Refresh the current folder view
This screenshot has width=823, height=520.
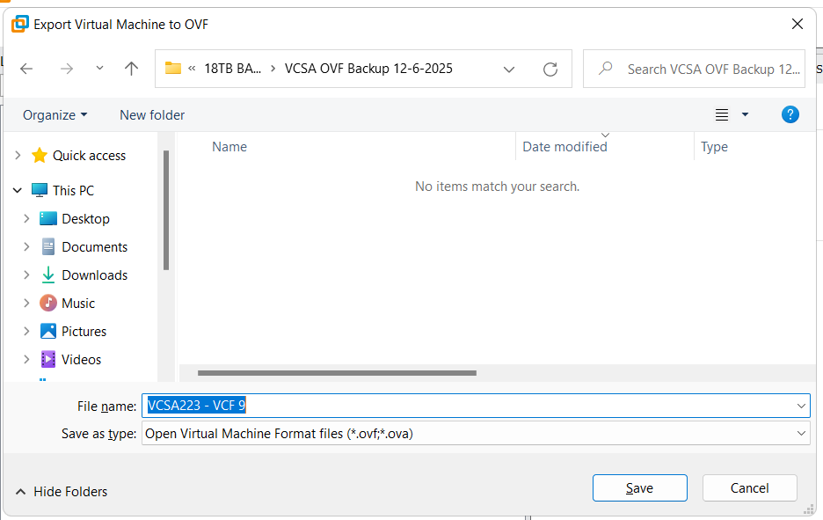[x=550, y=69]
